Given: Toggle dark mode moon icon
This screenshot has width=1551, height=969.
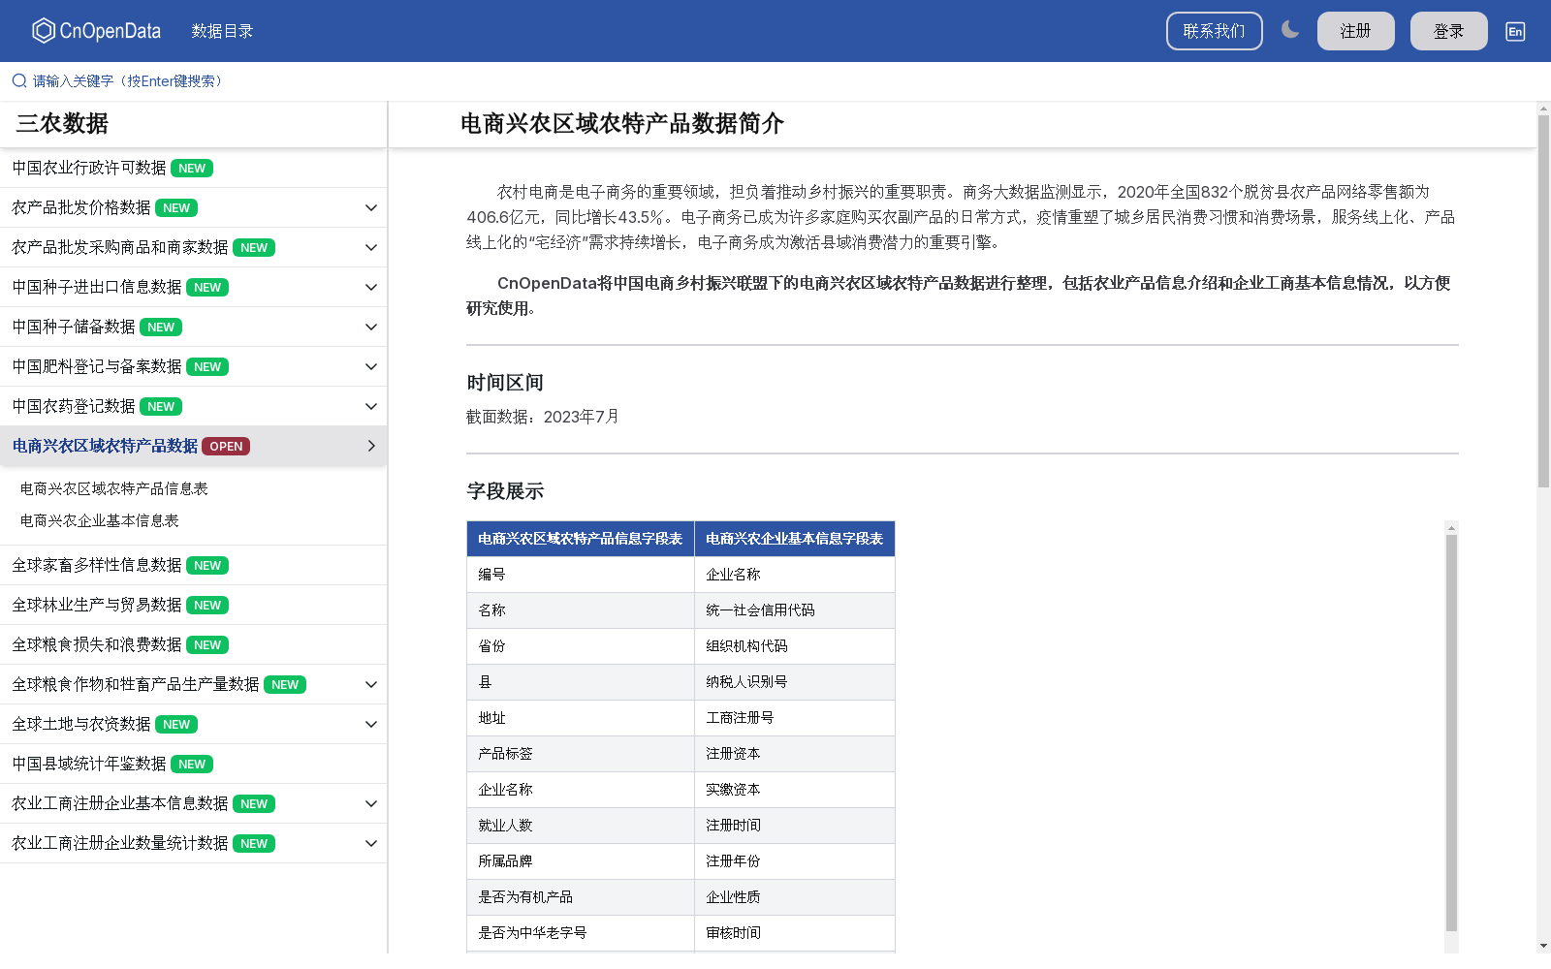Looking at the screenshot, I should tap(1290, 30).
